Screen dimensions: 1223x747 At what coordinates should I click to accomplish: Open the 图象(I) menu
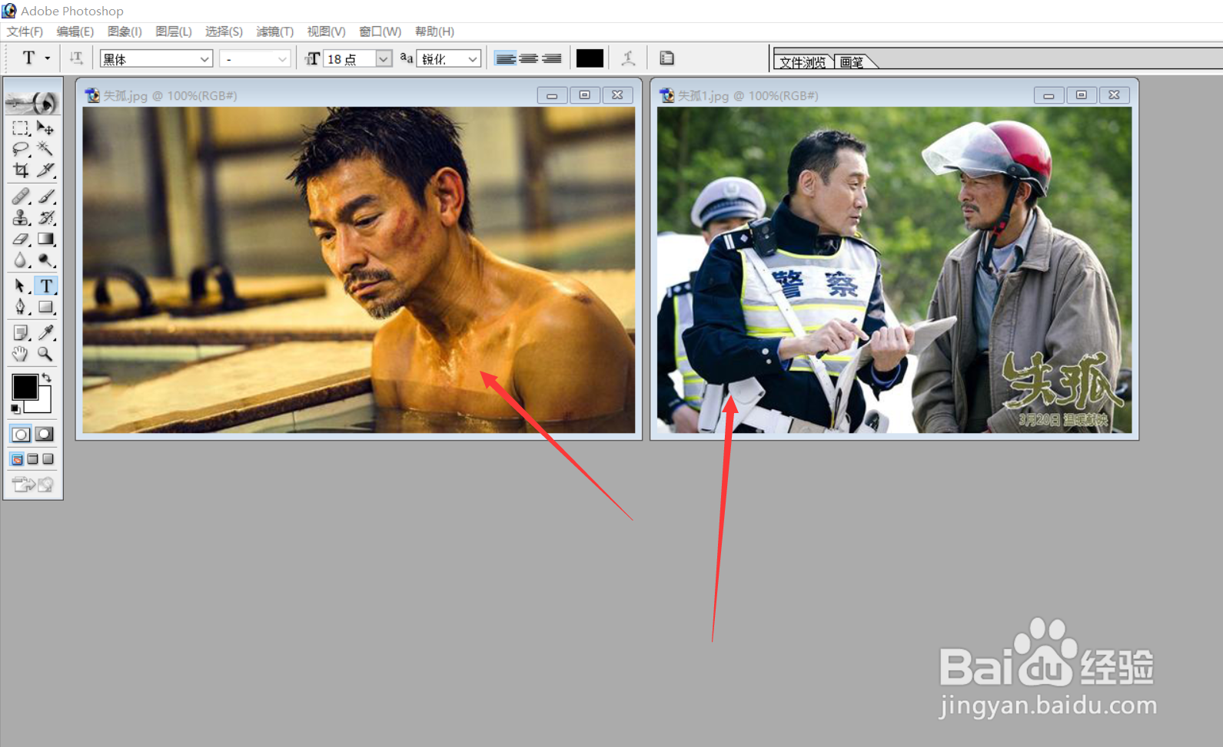pyautogui.click(x=125, y=31)
